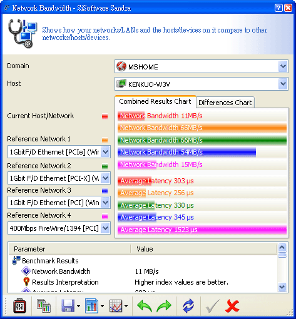The height and width of the screenshot is (319, 296).
Task: Click the magenta Reference Network 4 swatch
Action: click(x=105, y=216)
